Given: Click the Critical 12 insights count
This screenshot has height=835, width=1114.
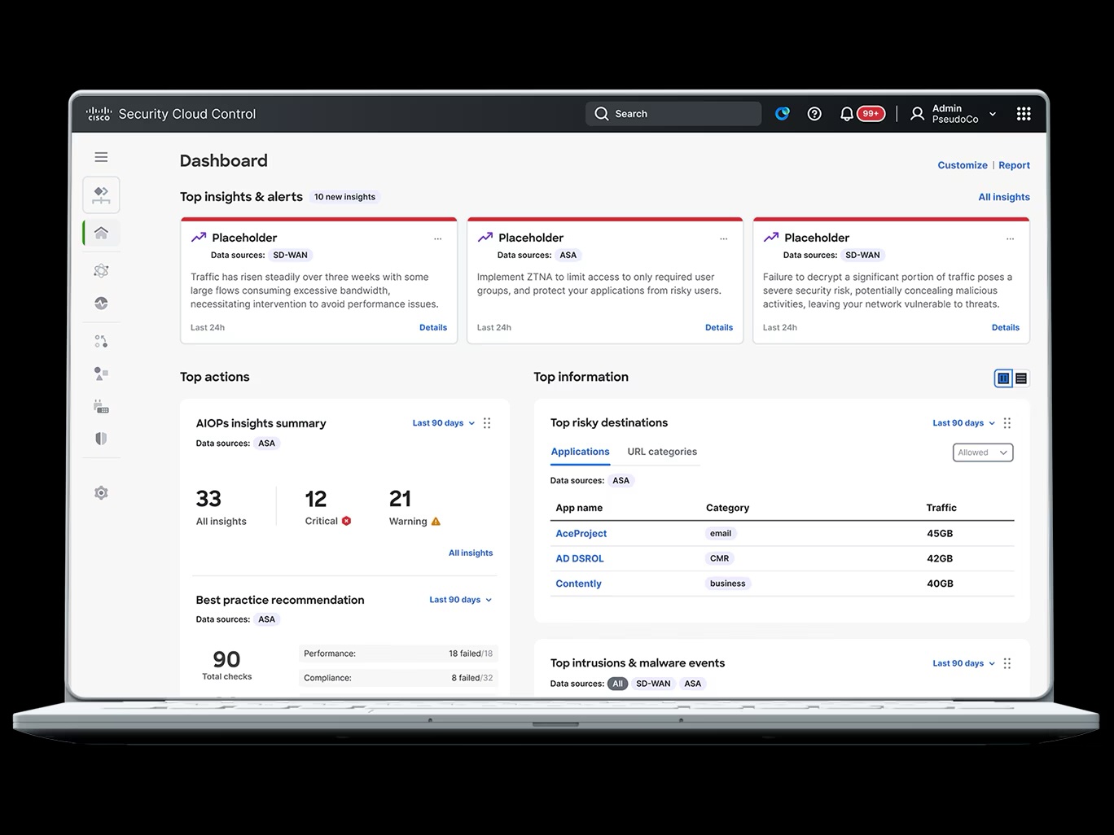Looking at the screenshot, I should [x=328, y=507].
